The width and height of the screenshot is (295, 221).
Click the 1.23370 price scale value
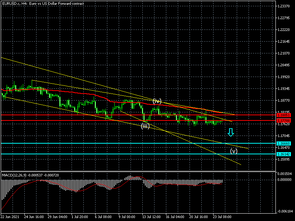[x=284, y=6]
